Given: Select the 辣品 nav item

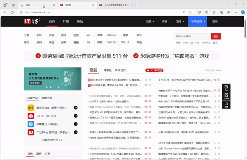Looking at the screenshot, I should coord(80,21).
